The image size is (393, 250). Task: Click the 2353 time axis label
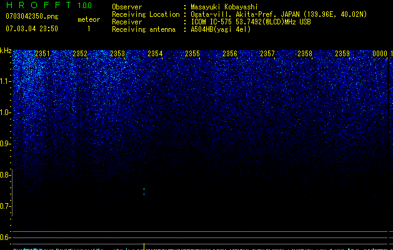click(x=117, y=54)
